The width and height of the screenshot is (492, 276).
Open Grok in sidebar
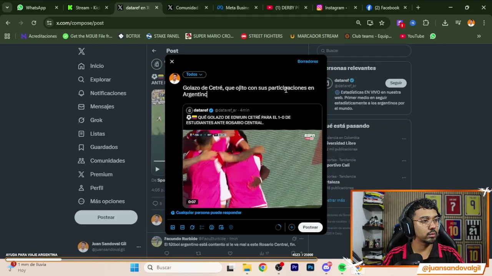click(x=90, y=120)
